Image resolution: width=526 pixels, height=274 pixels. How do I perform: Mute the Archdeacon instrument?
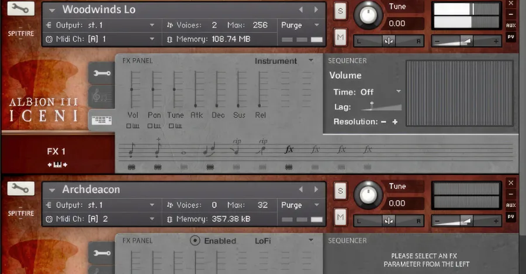[341, 217]
